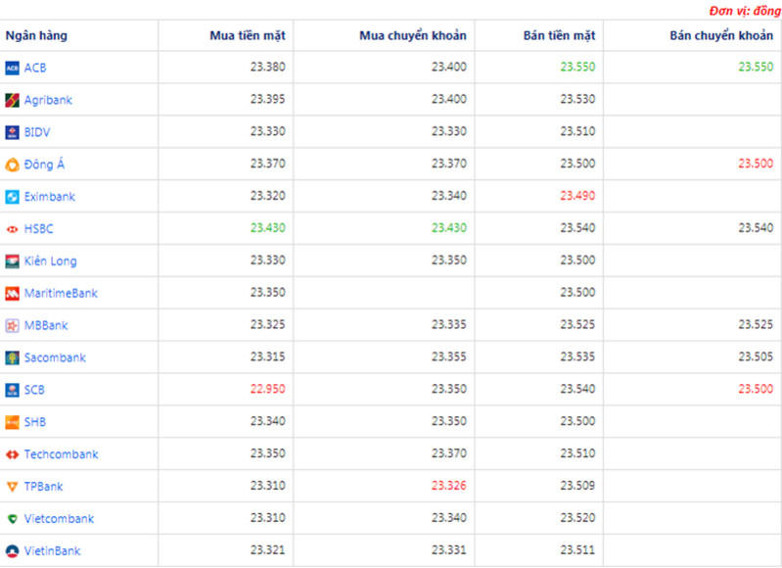
Task: Click the TPBank logo icon
Action: pos(13,487)
